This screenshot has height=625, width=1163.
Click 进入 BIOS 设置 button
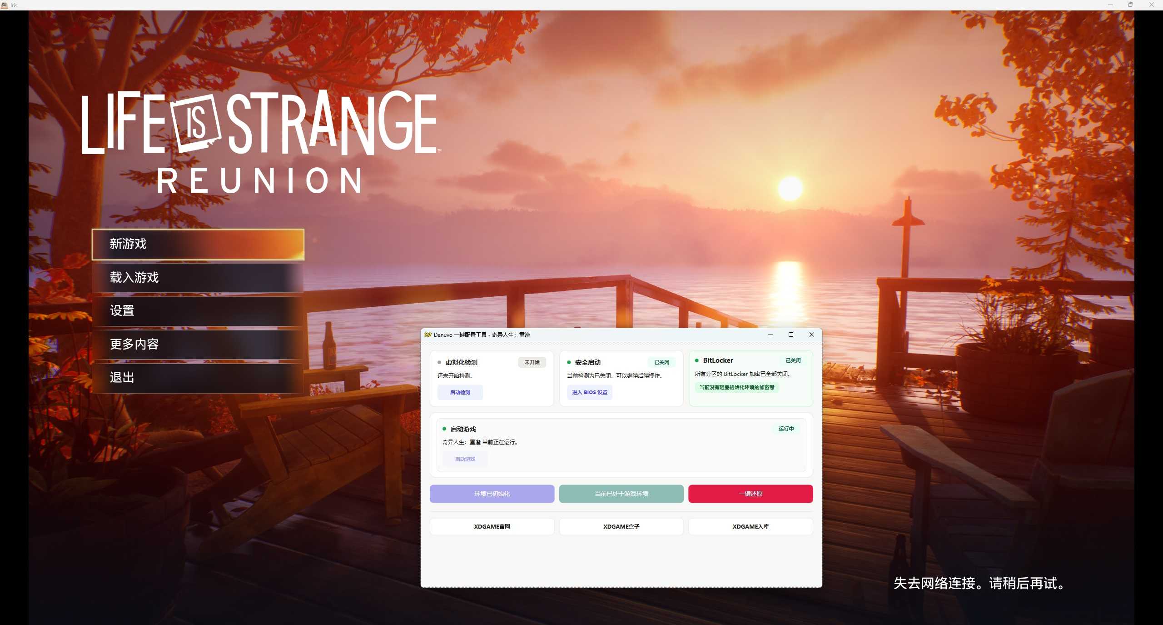[x=589, y=392]
